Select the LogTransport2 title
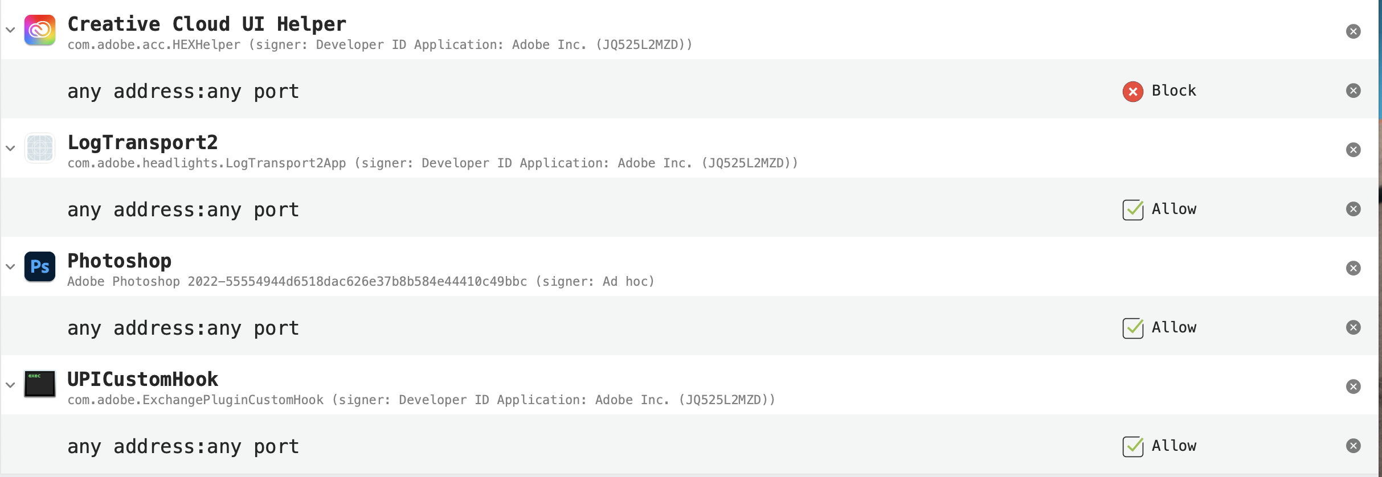Viewport: 1382px width, 477px height. 142,142
